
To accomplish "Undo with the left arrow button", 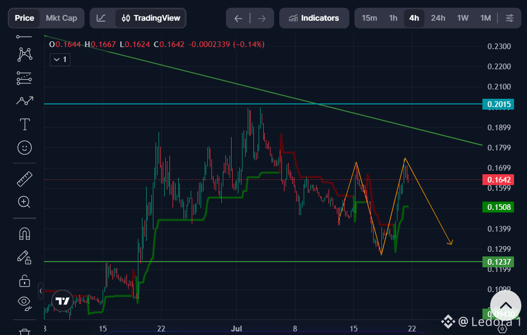I will 238,19.
